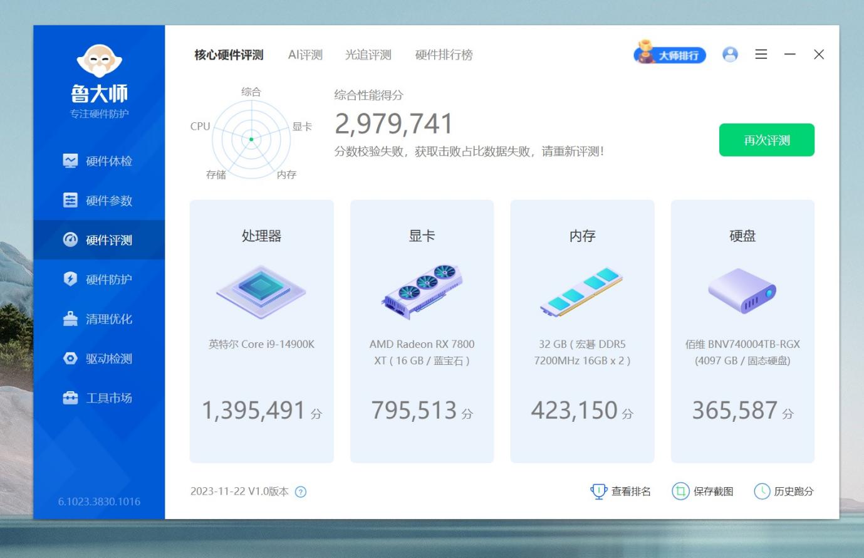Click the performance radar chart

point(251,139)
